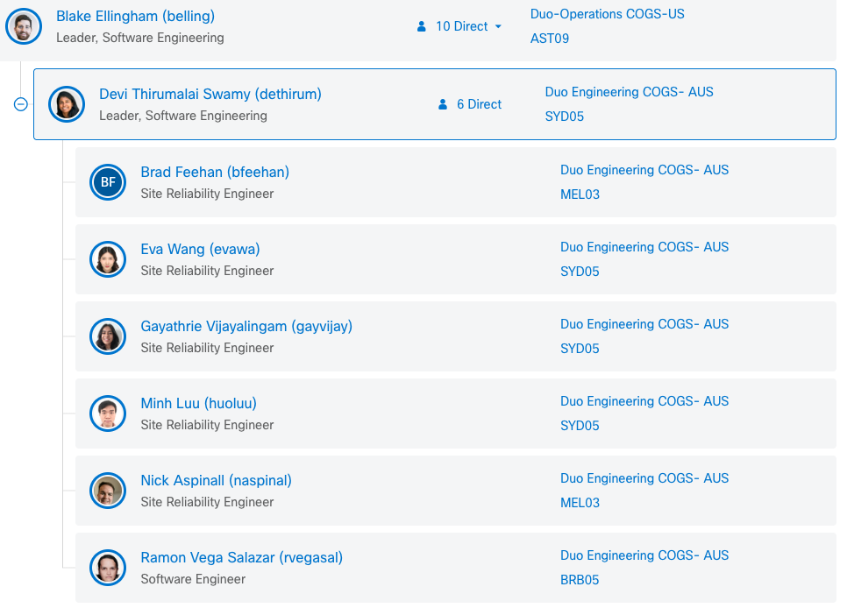Open Blake Ellingham (belling) profile link
The image size is (847, 615).
coord(135,17)
